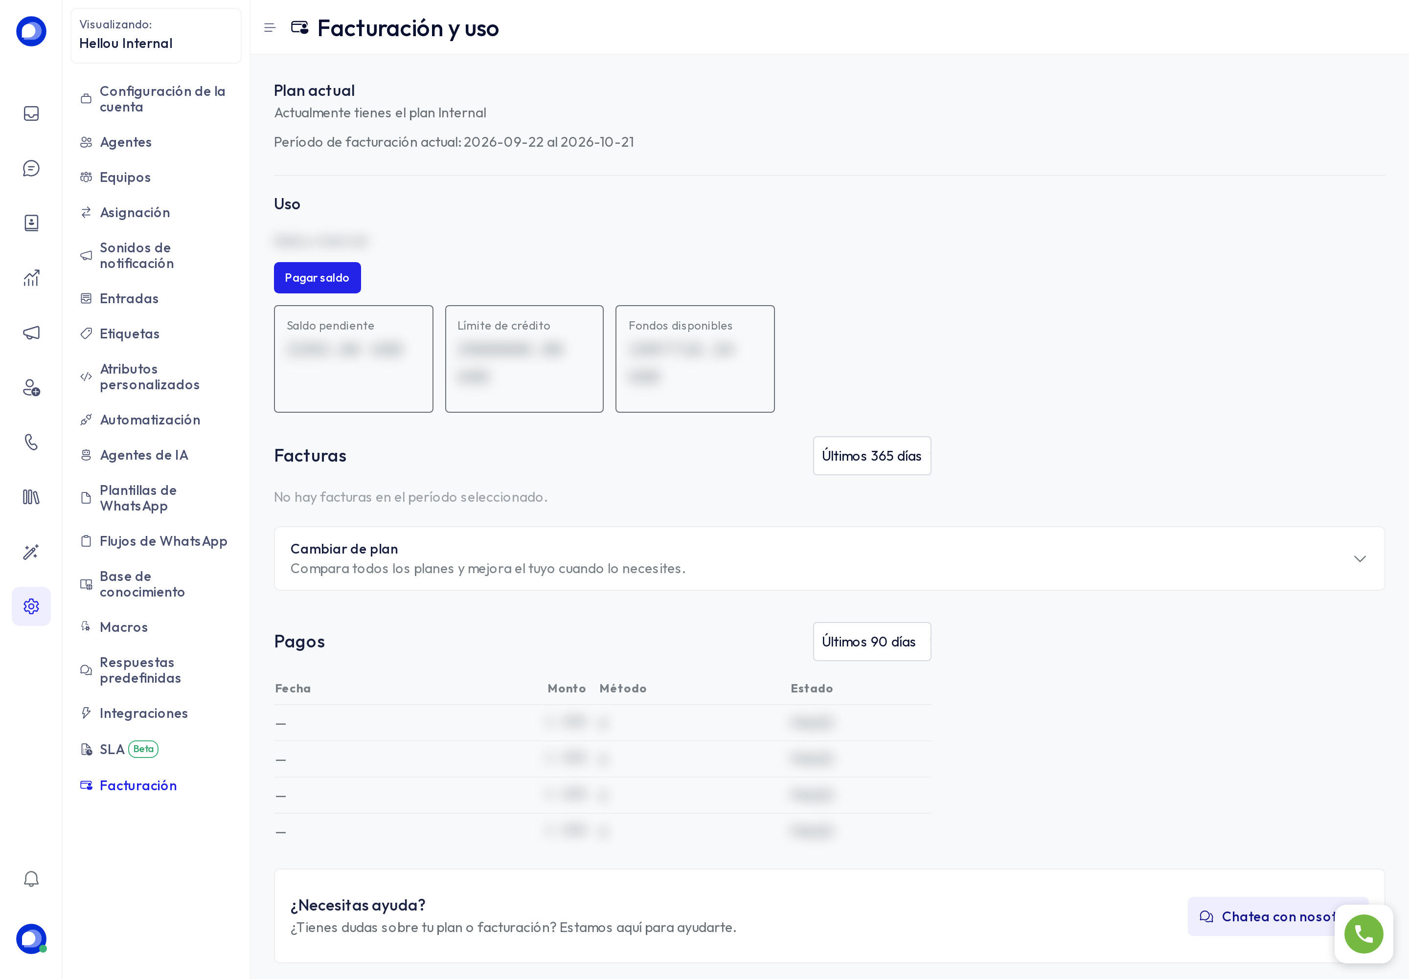Screen dimensions: 1409x979
Task: Open the Visualizando Hellou Internal account selector
Action: coord(156,35)
